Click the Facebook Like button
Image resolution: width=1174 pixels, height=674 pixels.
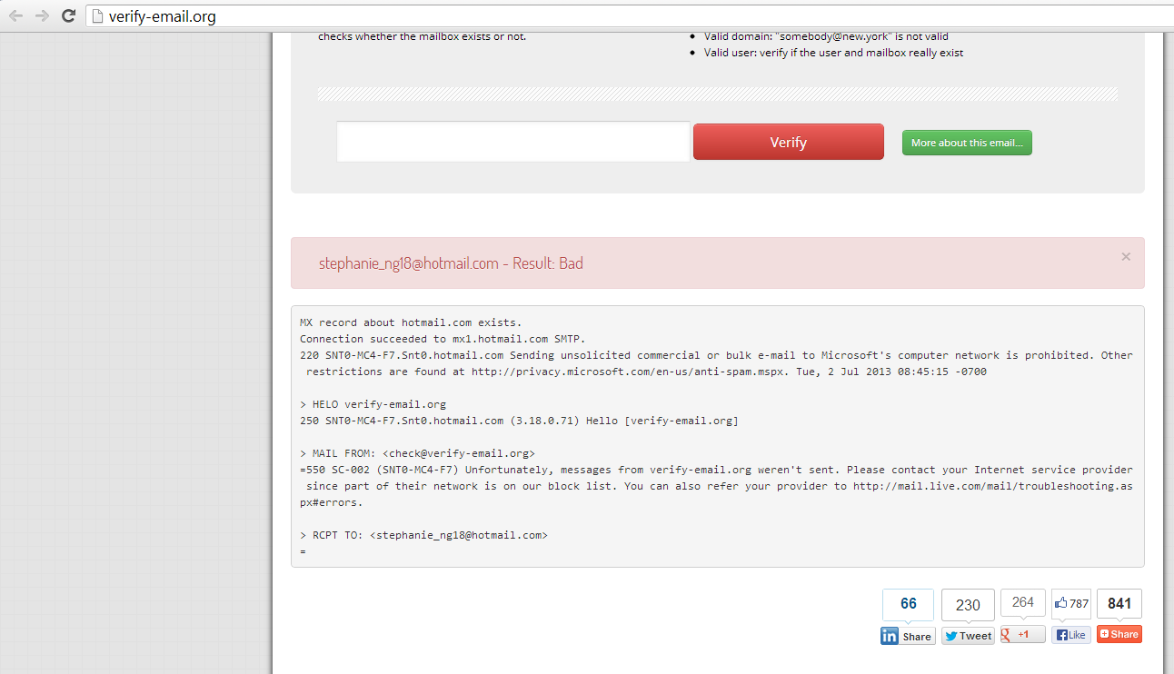pyautogui.click(x=1071, y=635)
